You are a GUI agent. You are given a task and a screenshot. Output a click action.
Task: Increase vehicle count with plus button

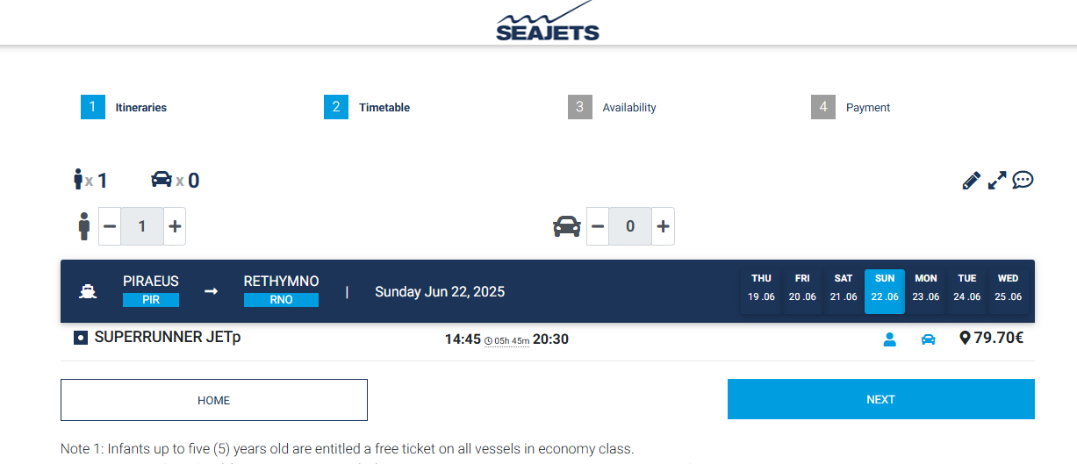tap(663, 226)
